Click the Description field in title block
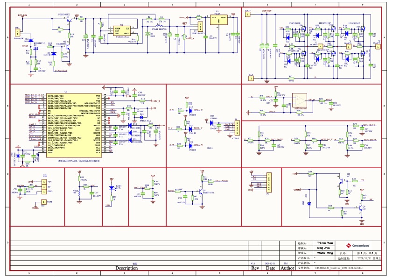Image resolution: width=393 pixels, height=278 pixels. tap(126, 268)
